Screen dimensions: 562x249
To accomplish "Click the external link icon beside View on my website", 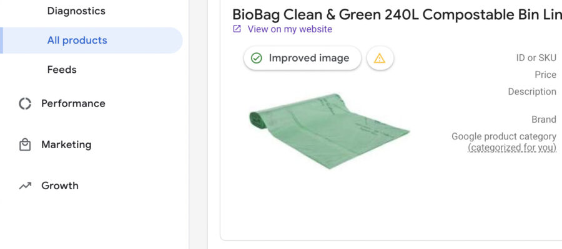I will coord(237,29).
